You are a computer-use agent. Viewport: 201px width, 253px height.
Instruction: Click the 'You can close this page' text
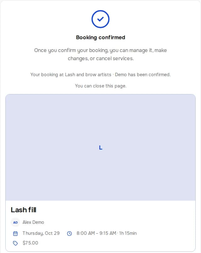pos(100,86)
